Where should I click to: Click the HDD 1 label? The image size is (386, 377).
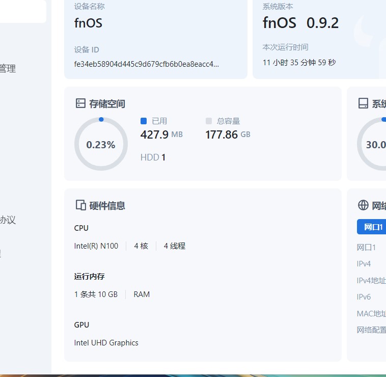[153, 157]
